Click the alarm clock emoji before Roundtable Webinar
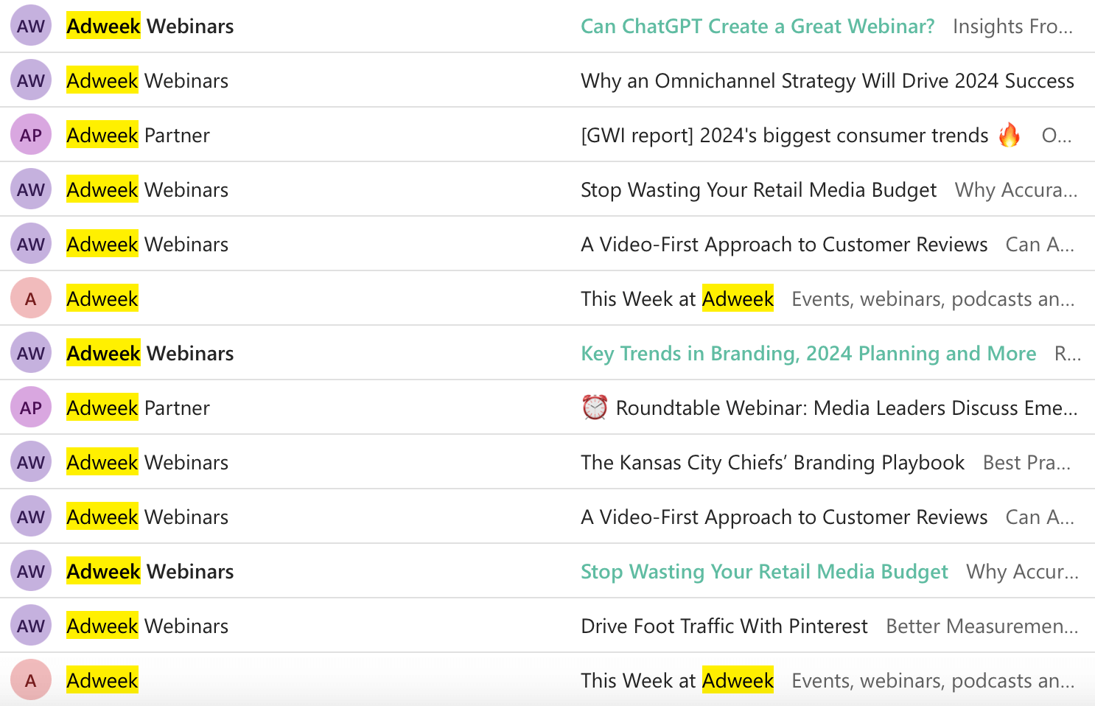The image size is (1095, 706). coord(595,408)
